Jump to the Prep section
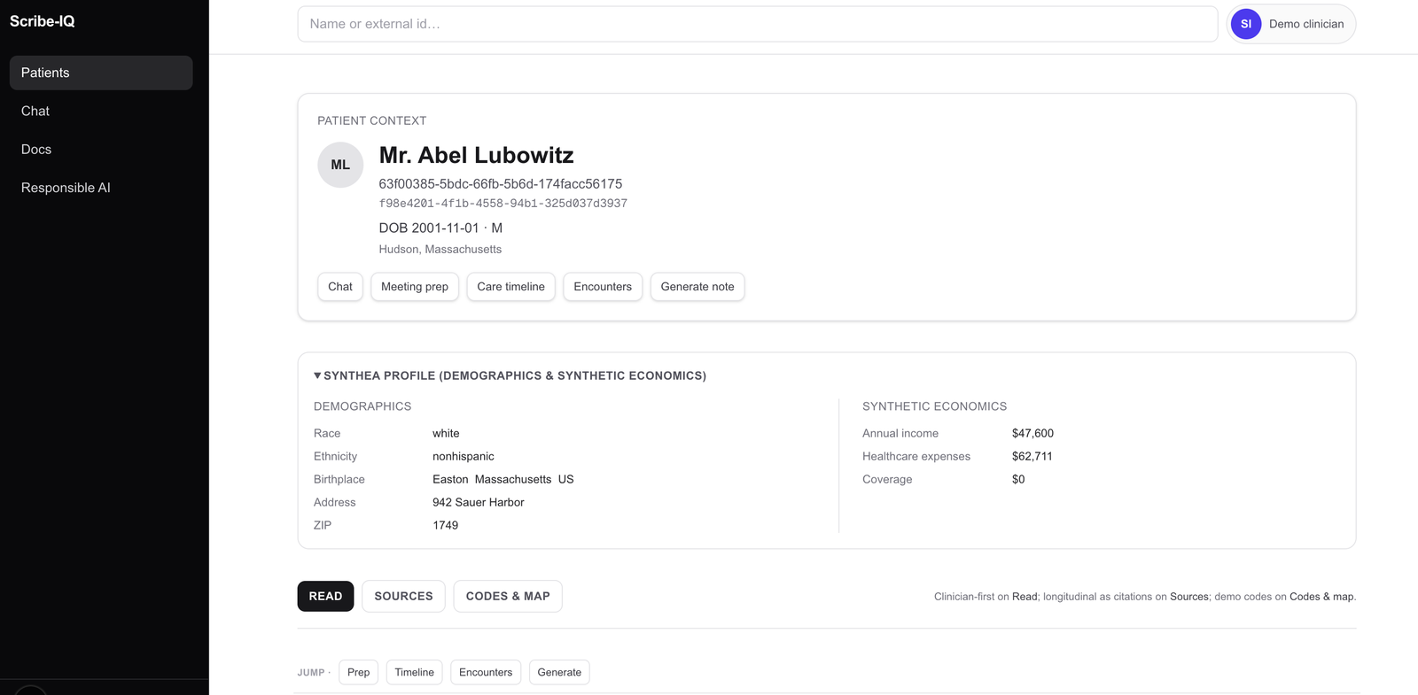Screen dimensions: 1418x695 pyautogui.click(x=359, y=672)
